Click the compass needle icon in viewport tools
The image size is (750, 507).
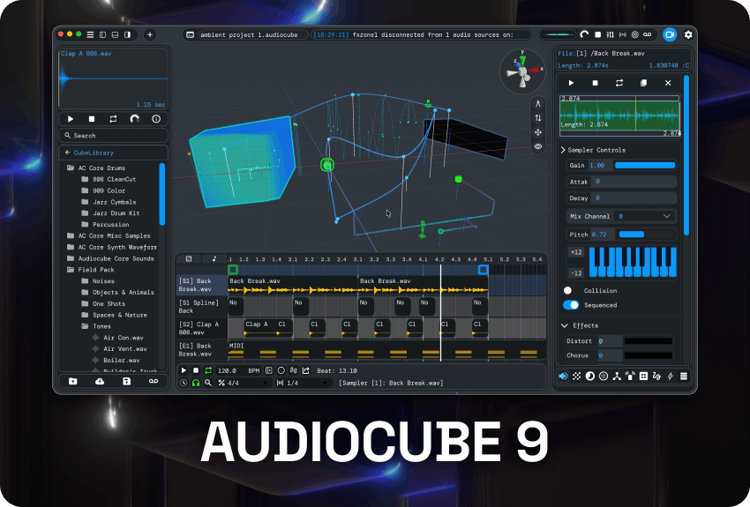[x=538, y=104]
